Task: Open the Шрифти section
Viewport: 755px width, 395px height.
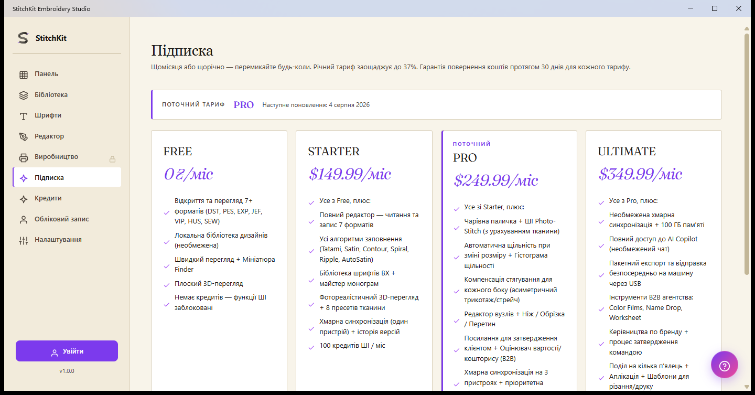Action: pos(67,115)
